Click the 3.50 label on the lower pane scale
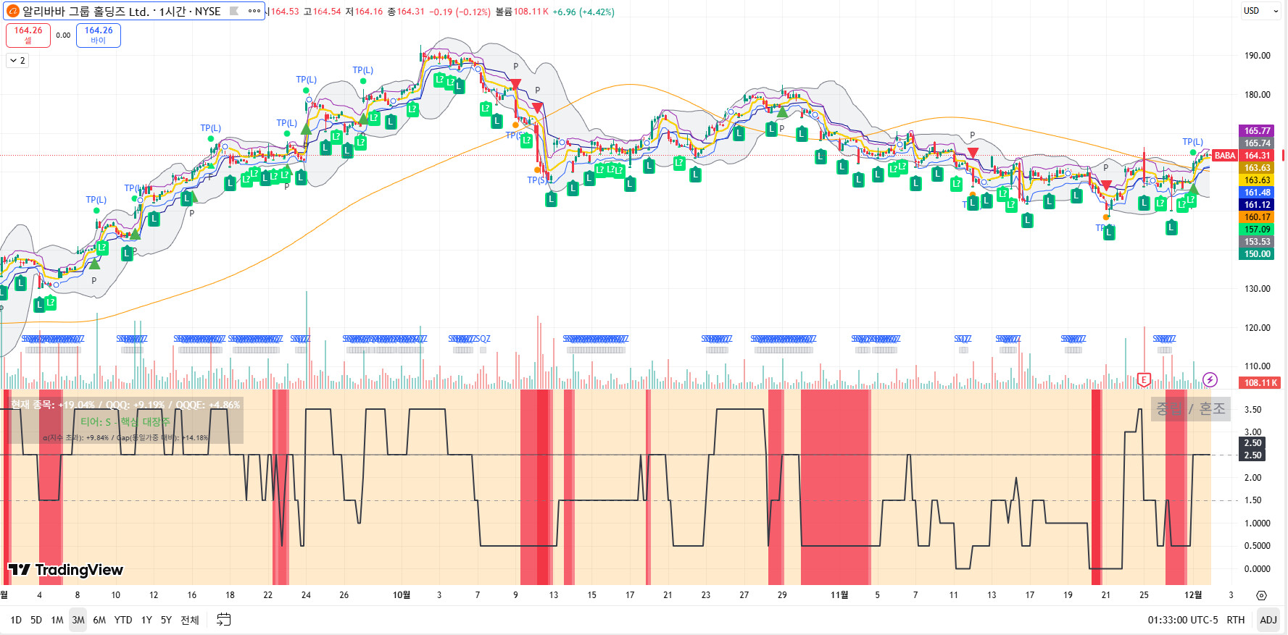 pos(1252,410)
